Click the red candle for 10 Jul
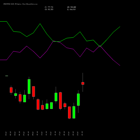 [x=38, y=104]
